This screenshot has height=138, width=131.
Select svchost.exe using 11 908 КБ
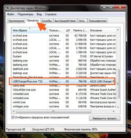(64, 44)
